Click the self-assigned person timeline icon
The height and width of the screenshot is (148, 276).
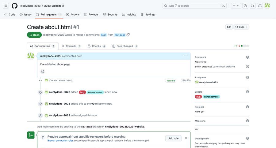coord(40,116)
